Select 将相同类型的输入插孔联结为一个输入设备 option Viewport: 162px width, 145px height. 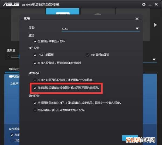point(35,103)
